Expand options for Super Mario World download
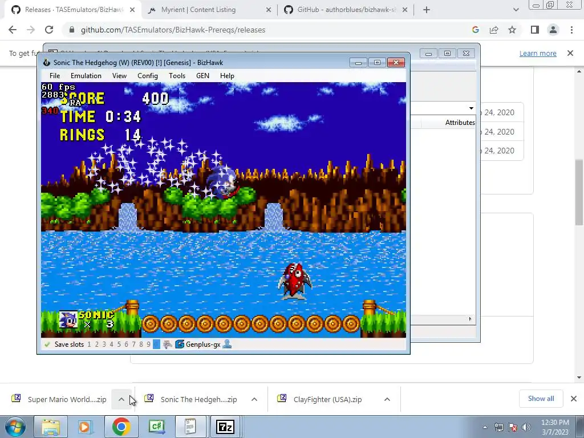This screenshot has width=584, height=438. click(x=121, y=399)
